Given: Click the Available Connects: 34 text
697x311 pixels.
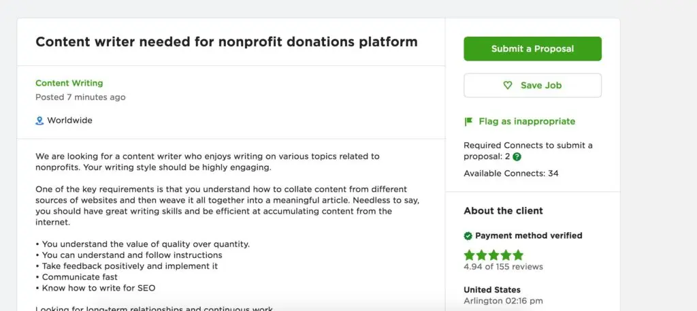Looking at the screenshot, I should (x=510, y=174).
